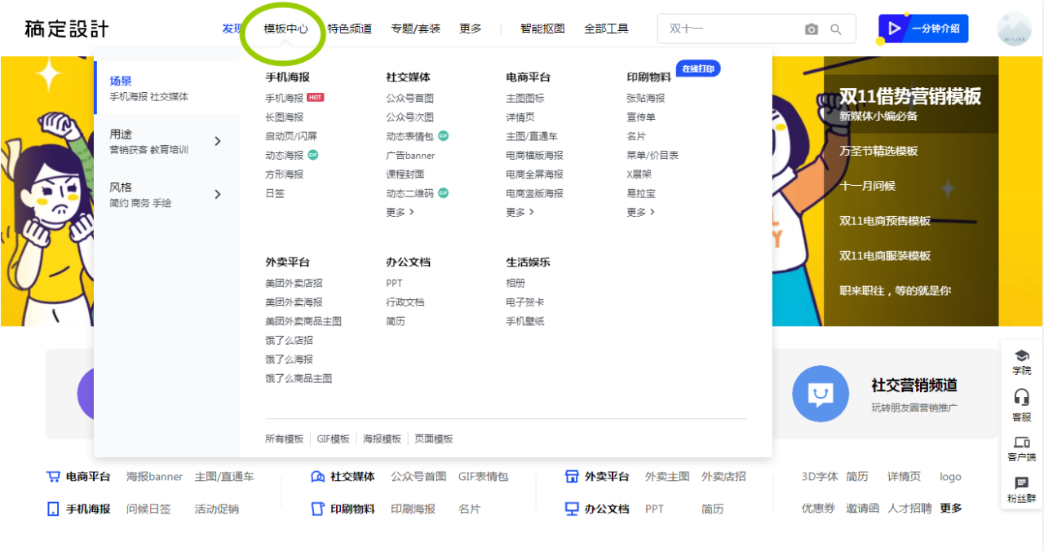Viewport: 1044px width, 551px height.
Task: Open the 粉丝群 fan group chat icon
Action: [1021, 489]
